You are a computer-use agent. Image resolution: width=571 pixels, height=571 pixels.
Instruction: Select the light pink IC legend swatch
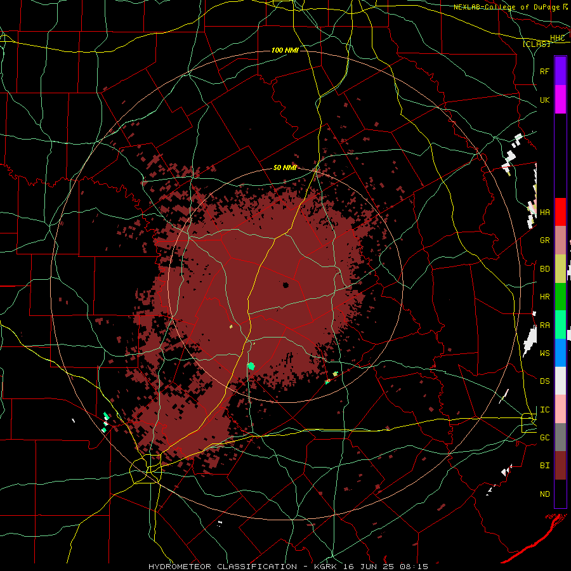560,409
